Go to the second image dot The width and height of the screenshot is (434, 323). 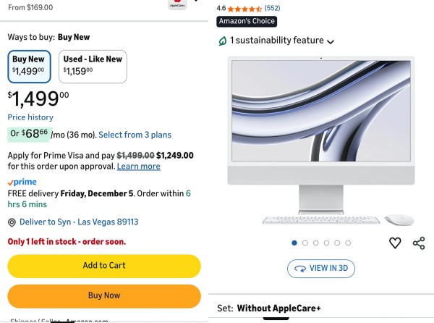pos(305,243)
